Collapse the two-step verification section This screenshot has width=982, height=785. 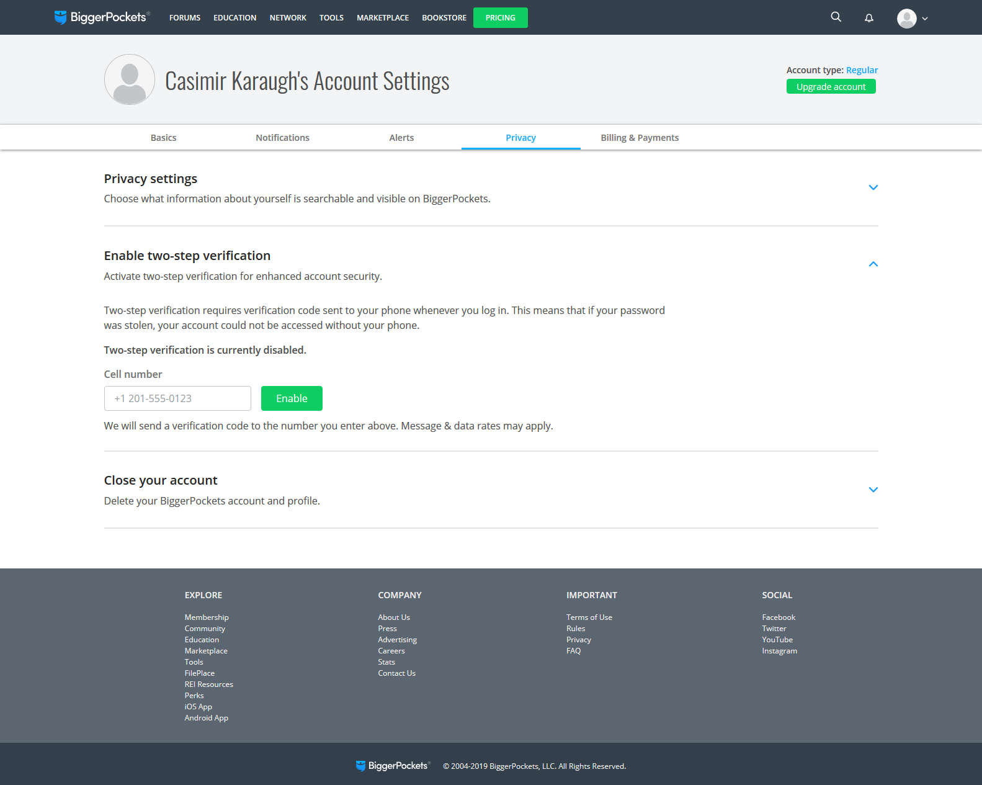[873, 264]
